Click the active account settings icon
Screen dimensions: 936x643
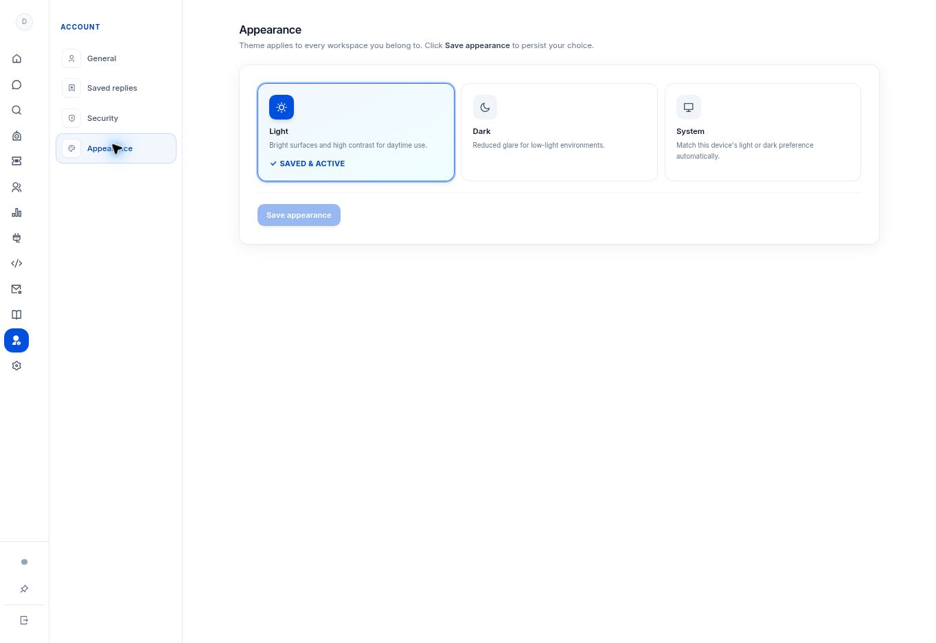(x=16, y=340)
